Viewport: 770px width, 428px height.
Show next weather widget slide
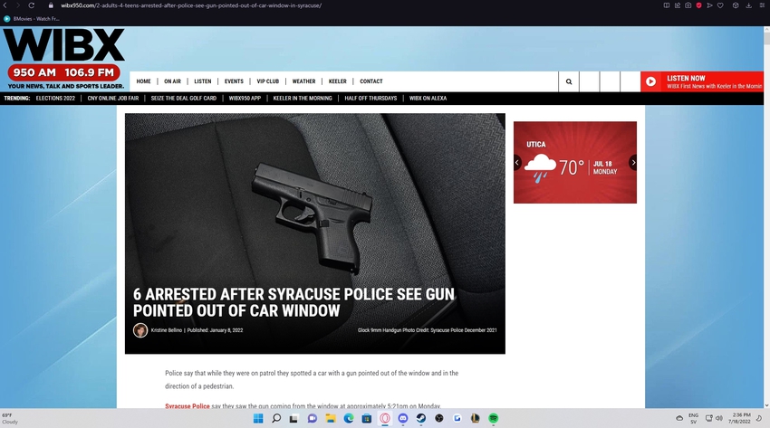point(633,162)
